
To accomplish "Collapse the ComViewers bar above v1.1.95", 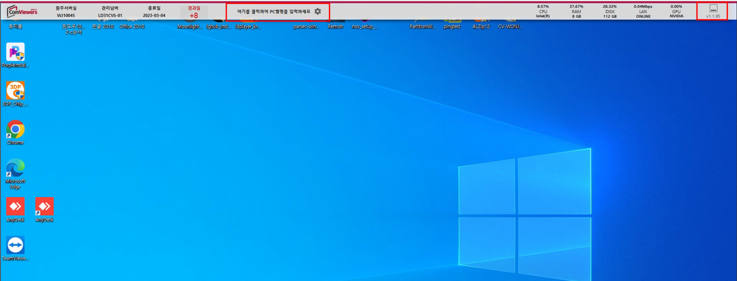I will (713, 8).
